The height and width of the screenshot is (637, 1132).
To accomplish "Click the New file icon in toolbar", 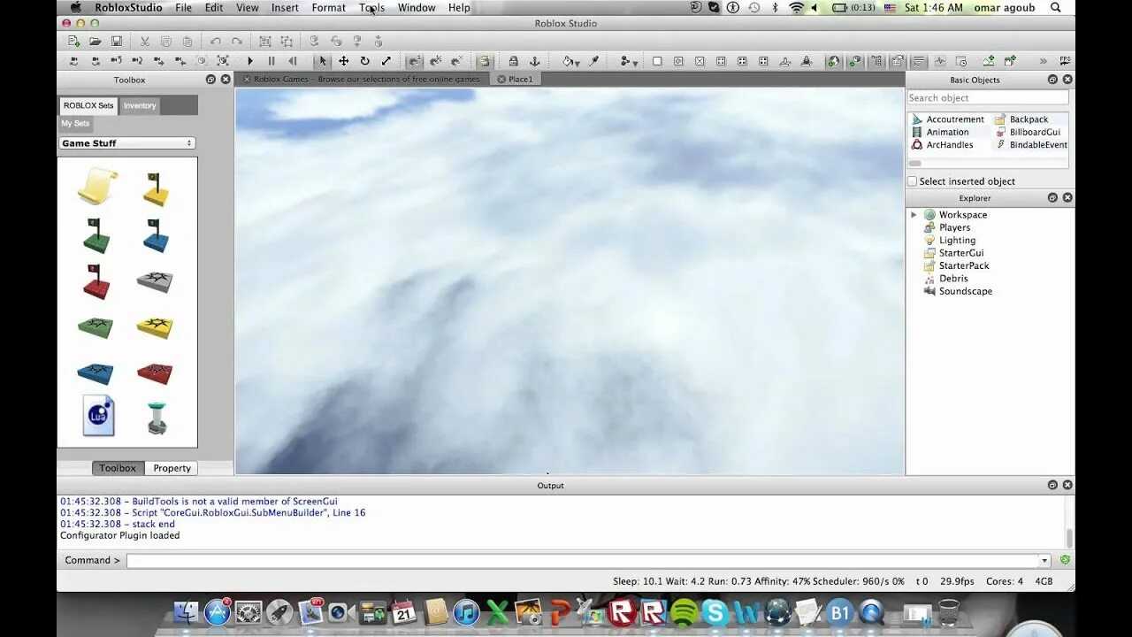I will pyautogui.click(x=73, y=41).
